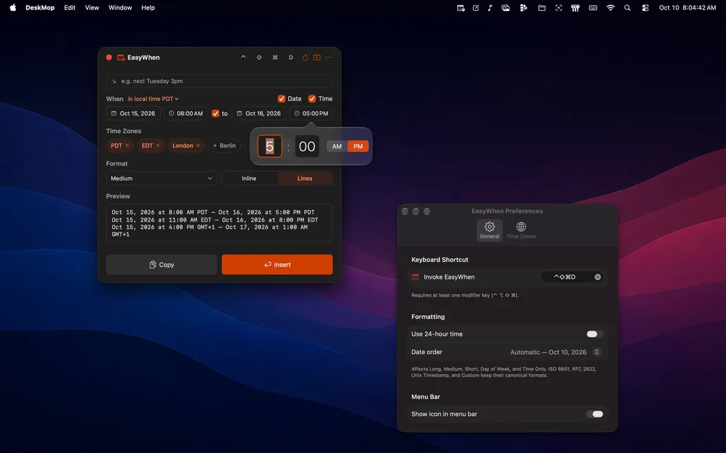The height and width of the screenshot is (453, 726).
Task: Click the D key icon in the EasyWhen header
Action: tap(291, 58)
